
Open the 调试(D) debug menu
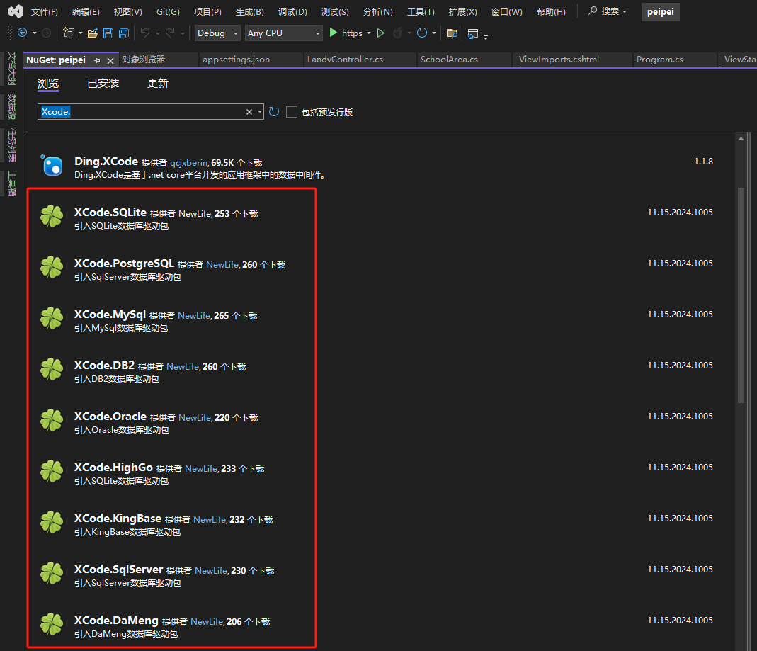coord(292,11)
